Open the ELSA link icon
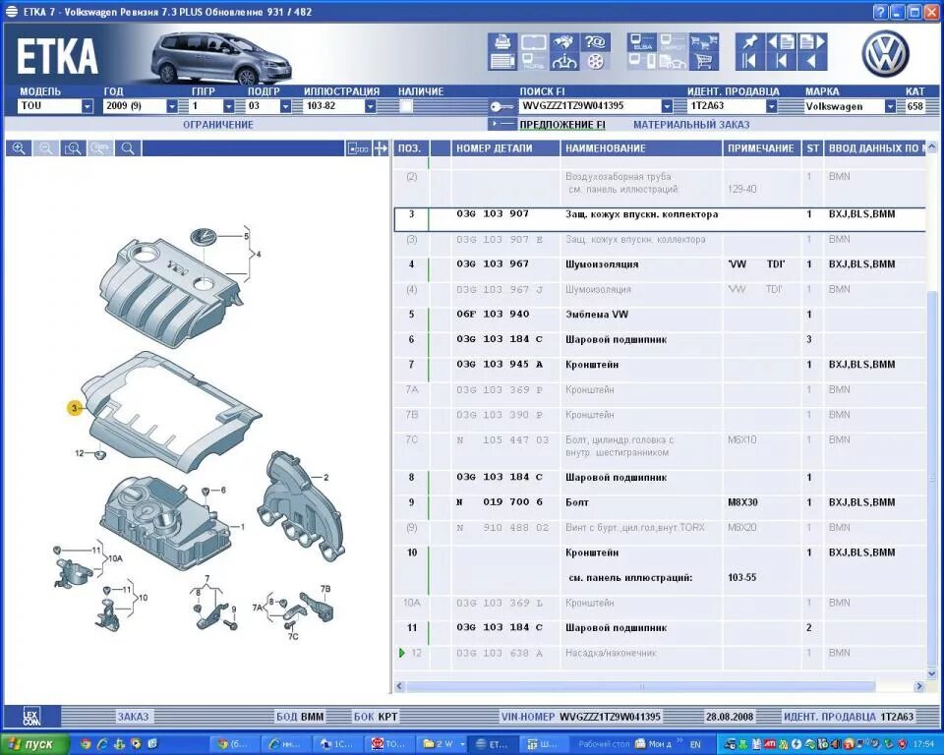944x755 pixels. [642, 42]
